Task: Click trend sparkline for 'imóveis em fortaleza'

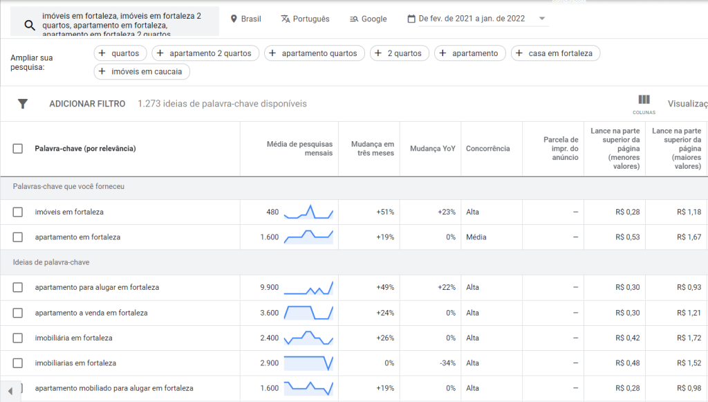Action: (308, 212)
